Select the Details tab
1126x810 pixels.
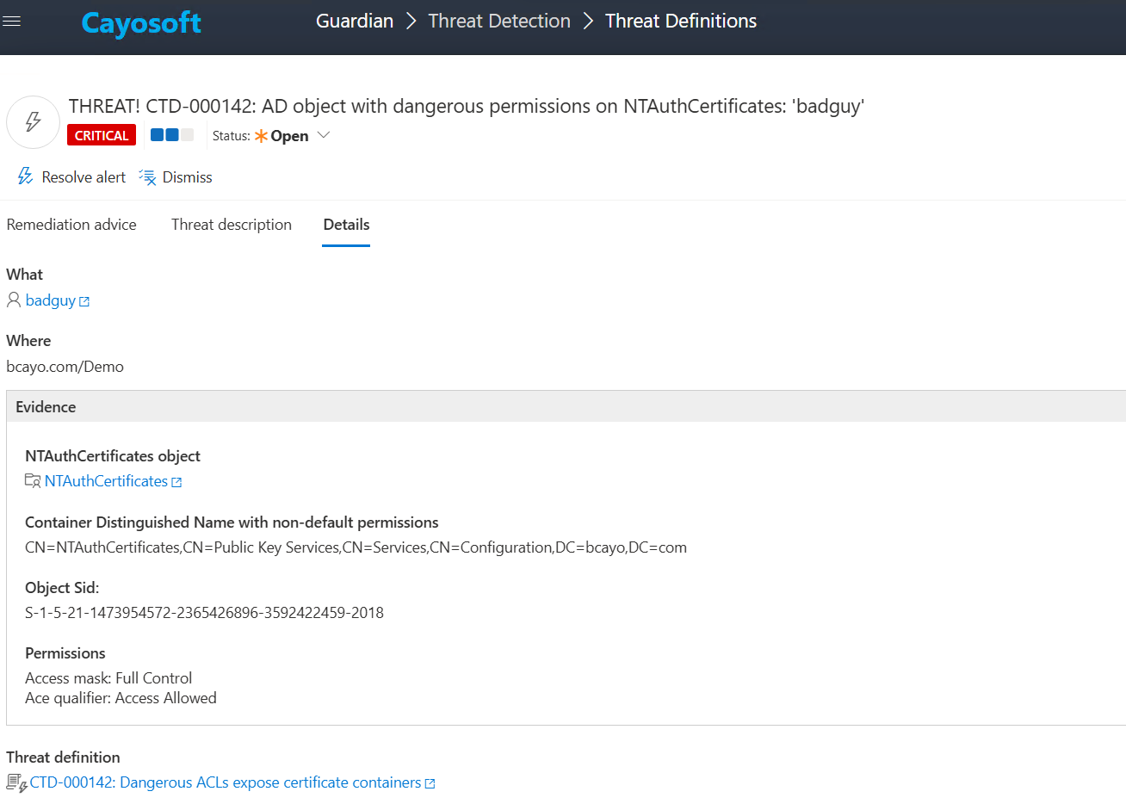click(346, 225)
